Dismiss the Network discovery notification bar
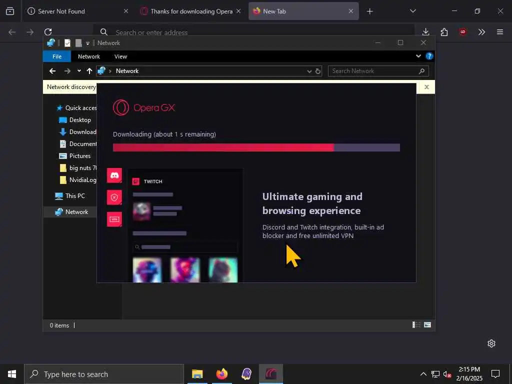Viewport: 512px width, 384px height. point(426,87)
